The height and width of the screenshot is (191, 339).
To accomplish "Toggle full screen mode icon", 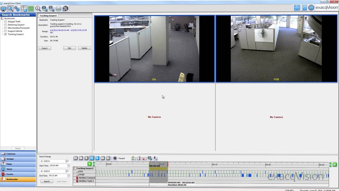I will [297, 8].
